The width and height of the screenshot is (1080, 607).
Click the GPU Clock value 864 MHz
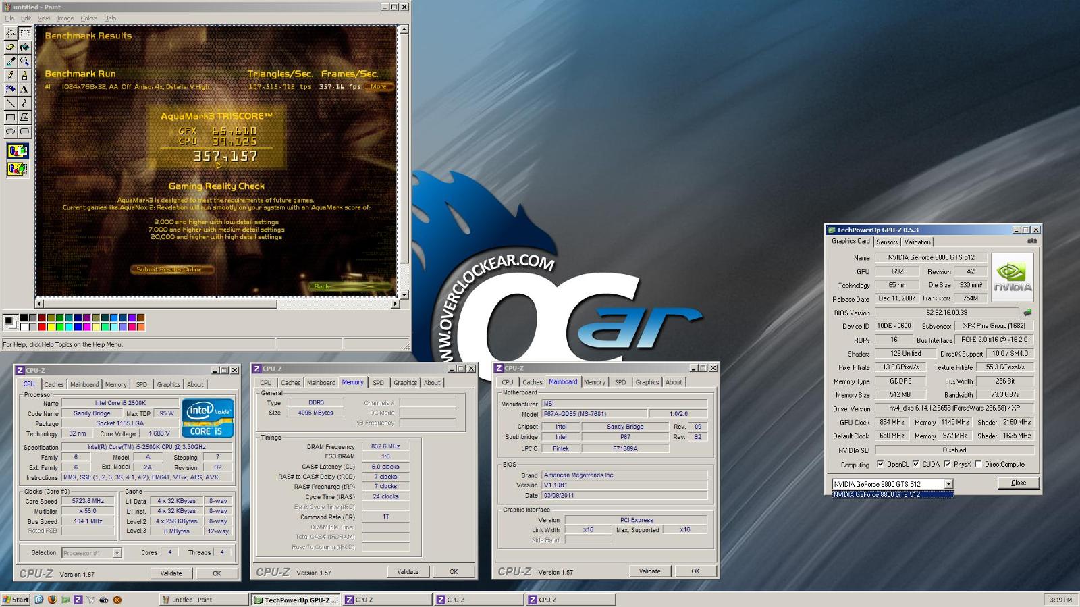892,422
